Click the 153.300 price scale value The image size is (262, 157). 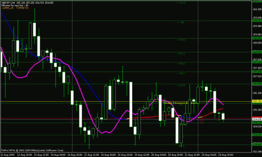pos(257,152)
